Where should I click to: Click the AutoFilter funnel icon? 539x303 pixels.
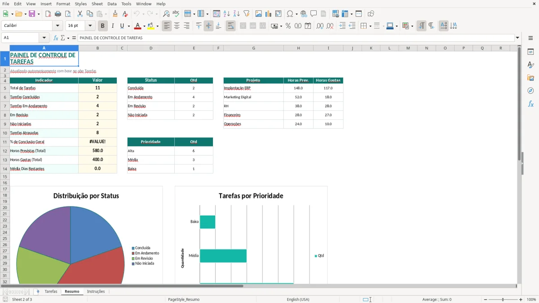(x=246, y=14)
